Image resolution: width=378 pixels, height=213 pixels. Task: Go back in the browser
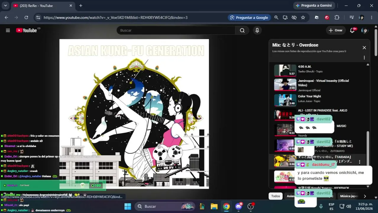(x=6, y=17)
